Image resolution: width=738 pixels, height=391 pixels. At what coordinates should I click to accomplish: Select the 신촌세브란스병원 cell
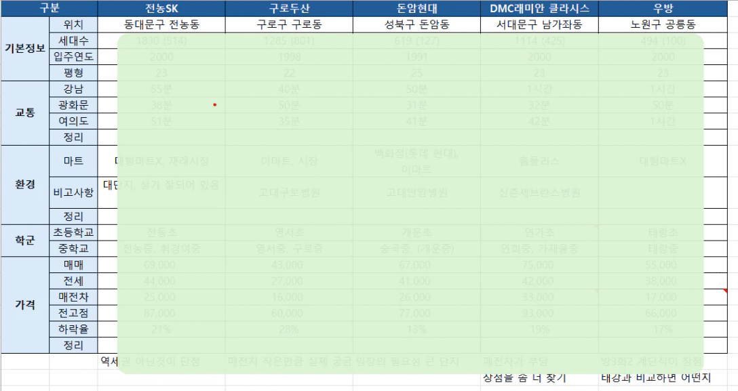[x=539, y=192]
